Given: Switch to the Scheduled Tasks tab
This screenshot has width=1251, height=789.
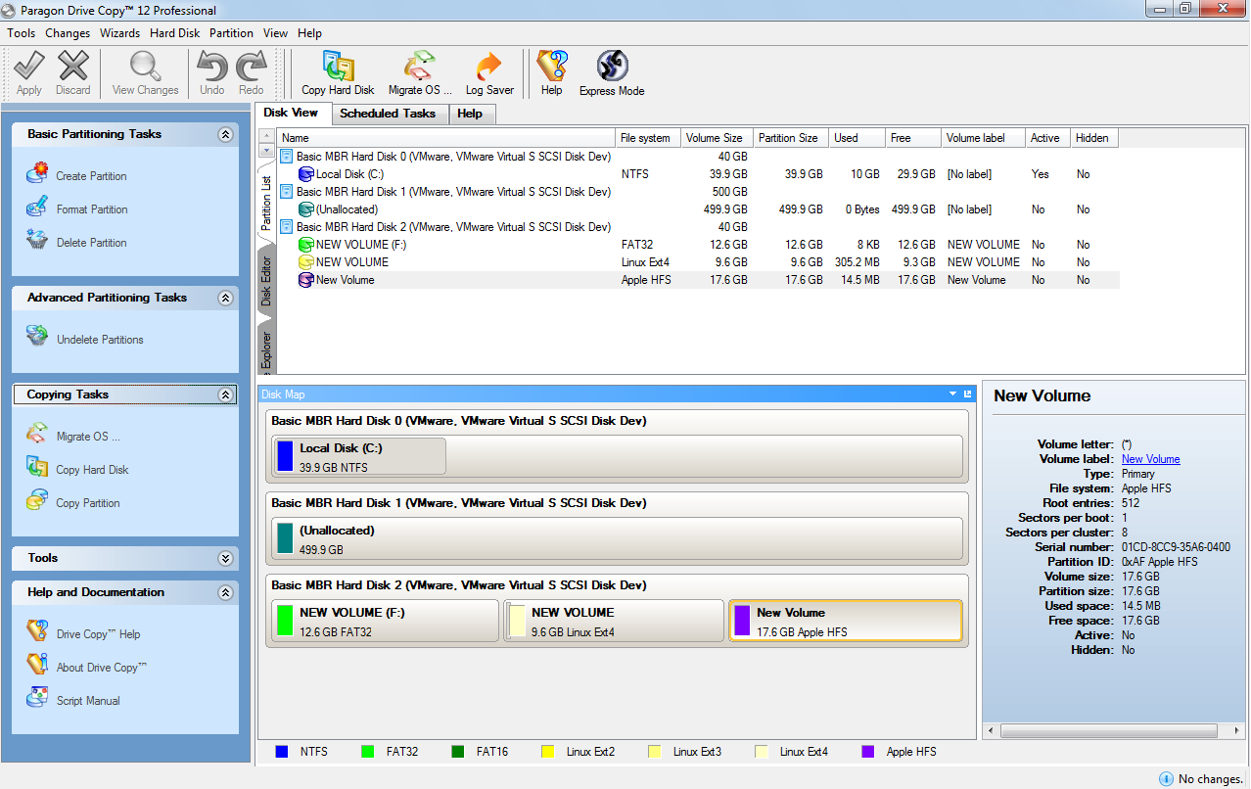Looking at the screenshot, I should pyautogui.click(x=388, y=114).
